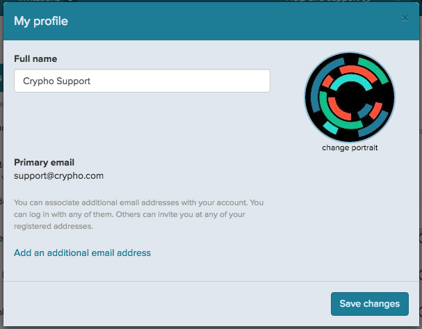Click the change portrait link
Screen dimensions: 422x329
pos(350,147)
